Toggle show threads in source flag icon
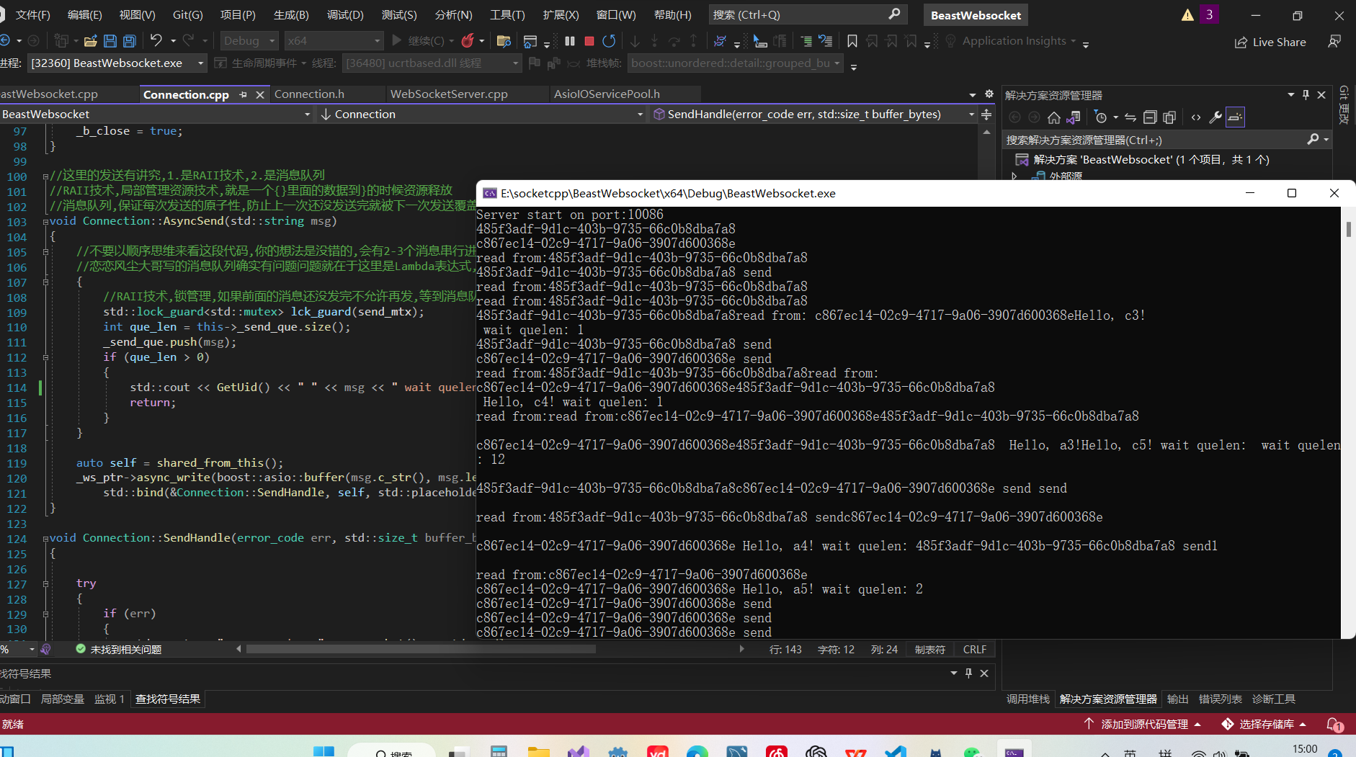This screenshot has height=757, width=1356. pos(534,63)
